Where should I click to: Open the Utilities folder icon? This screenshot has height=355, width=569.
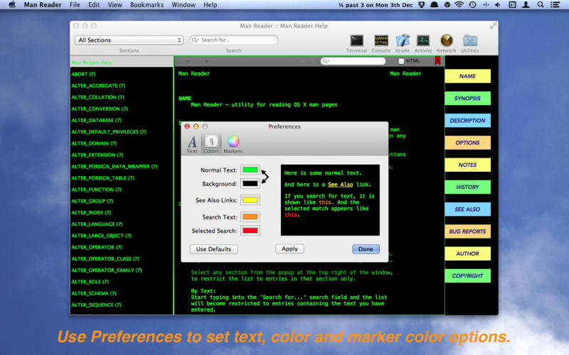(470, 40)
